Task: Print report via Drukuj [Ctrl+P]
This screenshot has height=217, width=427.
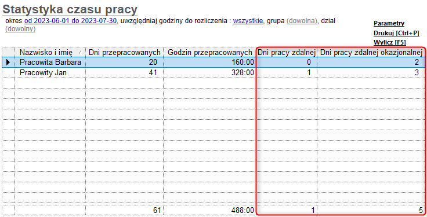Action: click(x=396, y=33)
